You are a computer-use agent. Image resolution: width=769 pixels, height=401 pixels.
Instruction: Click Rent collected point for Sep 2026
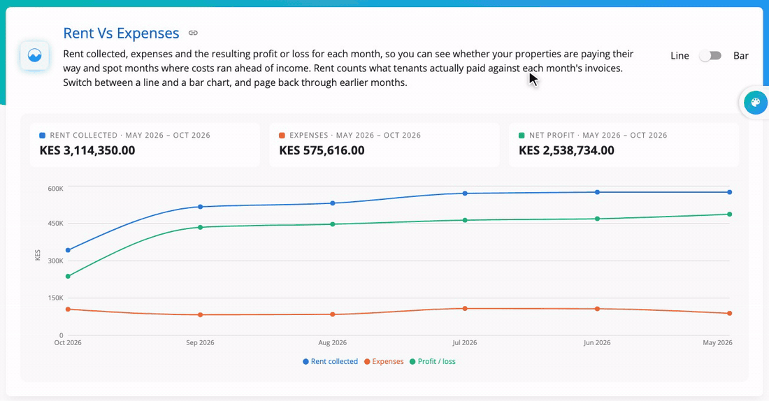click(x=200, y=207)
